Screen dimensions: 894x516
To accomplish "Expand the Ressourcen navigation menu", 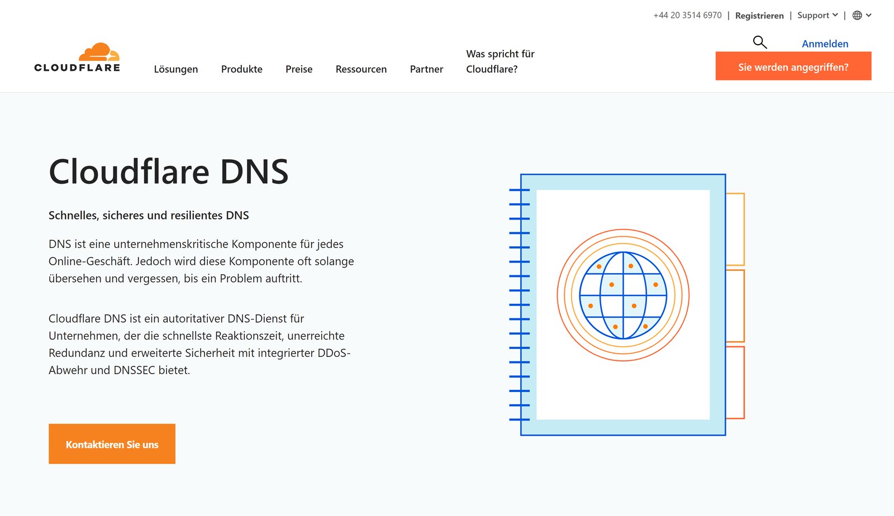I will 361,69.
